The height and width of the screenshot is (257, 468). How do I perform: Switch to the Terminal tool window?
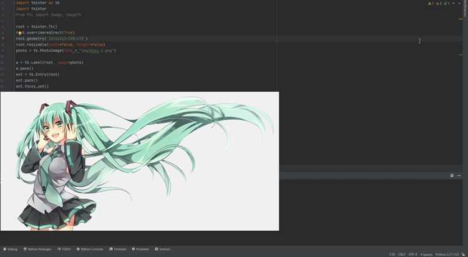click(117, 249)
